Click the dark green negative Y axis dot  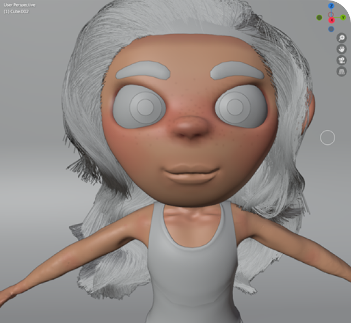point(319,18)
